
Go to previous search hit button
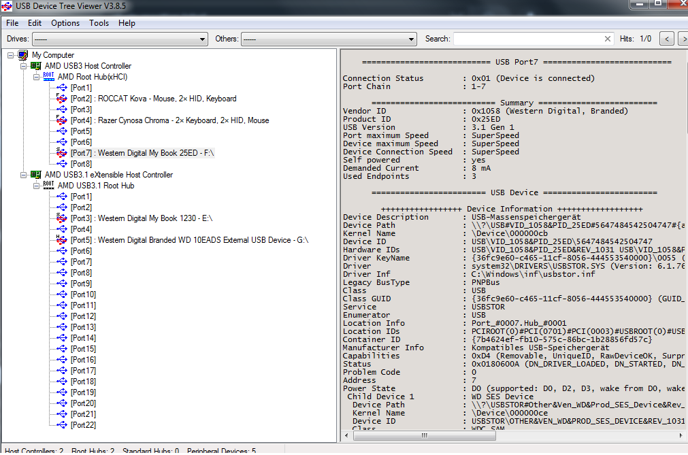(666, 39)
